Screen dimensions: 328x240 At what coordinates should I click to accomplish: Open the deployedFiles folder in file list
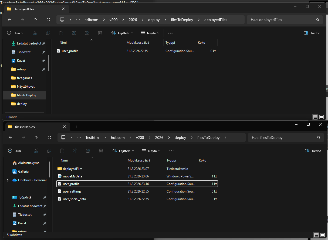tap(72, 169)
